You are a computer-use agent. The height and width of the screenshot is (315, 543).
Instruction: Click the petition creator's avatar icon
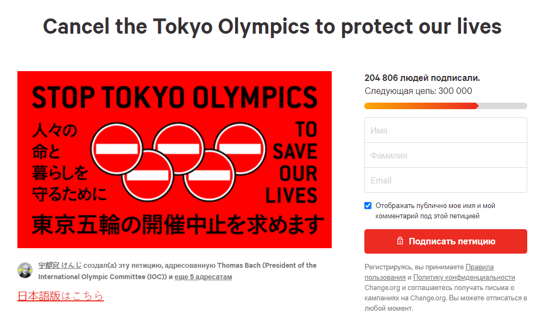click(25, 270)
